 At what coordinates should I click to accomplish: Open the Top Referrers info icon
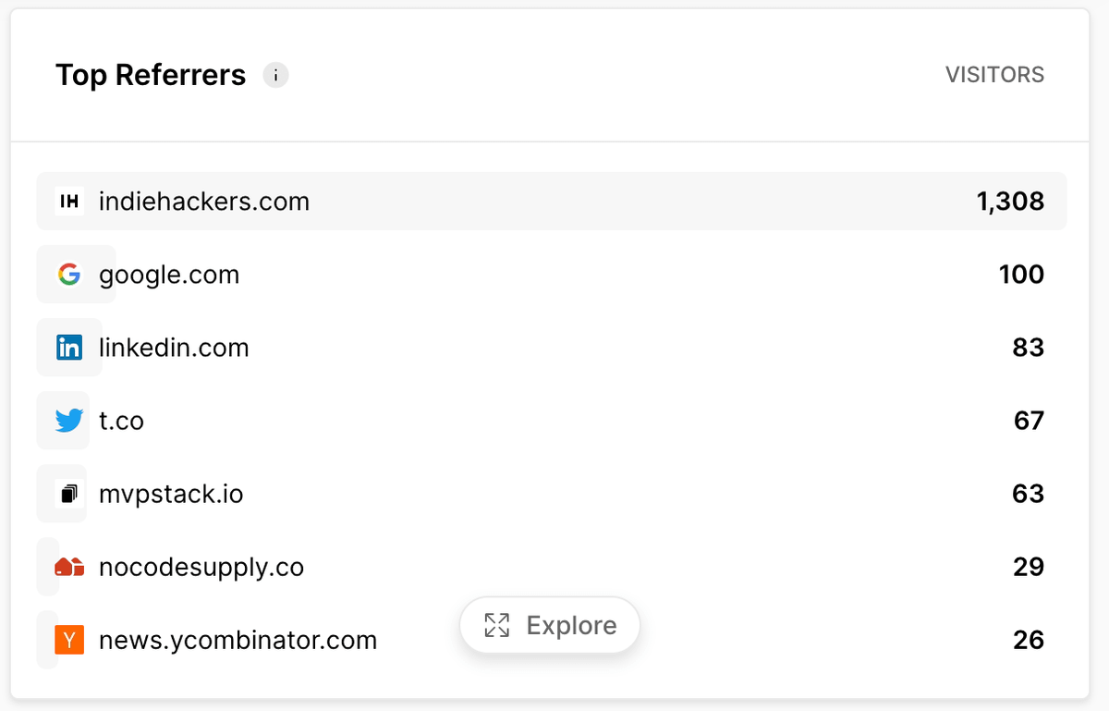click(x=275, y=75)
